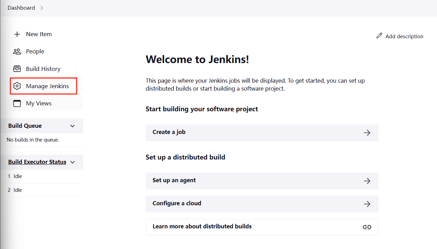Screen dimensions: 437x249
Task: Click the Welcome to Jenkins! heading
Action: [197, 59]
